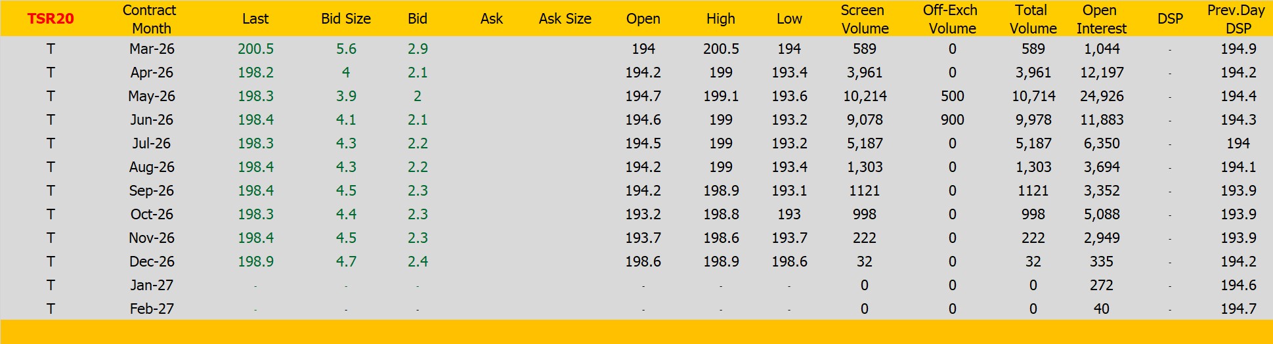Click Jun-26 off-exchange volume 900
The height and width of the screenshot is (344, 1273).
[952, 120]
